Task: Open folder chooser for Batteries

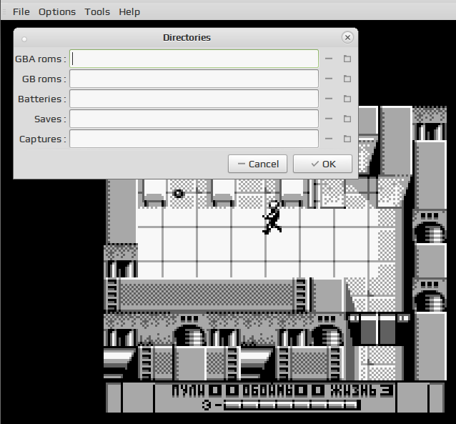Action: [347, 99]
